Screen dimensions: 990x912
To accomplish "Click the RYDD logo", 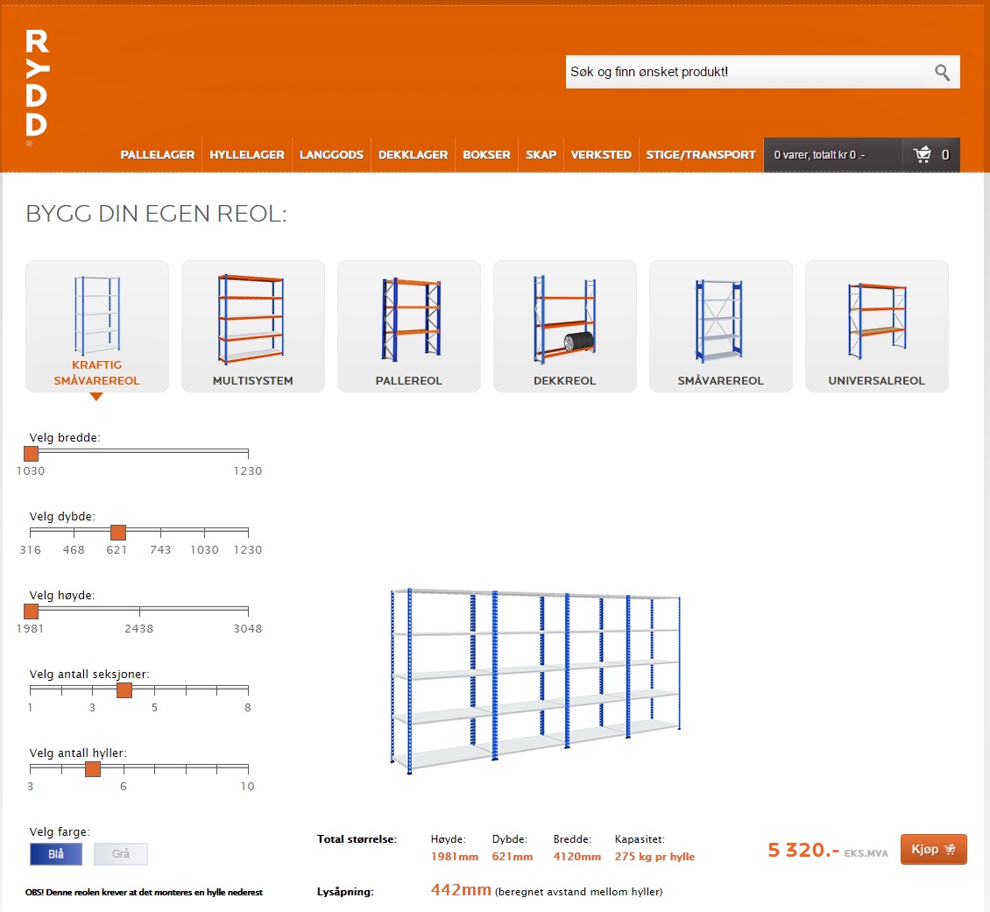I will (x=37, y=87).
